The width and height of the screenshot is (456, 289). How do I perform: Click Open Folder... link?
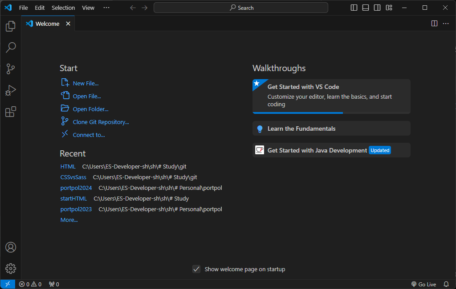coord(90,109)
